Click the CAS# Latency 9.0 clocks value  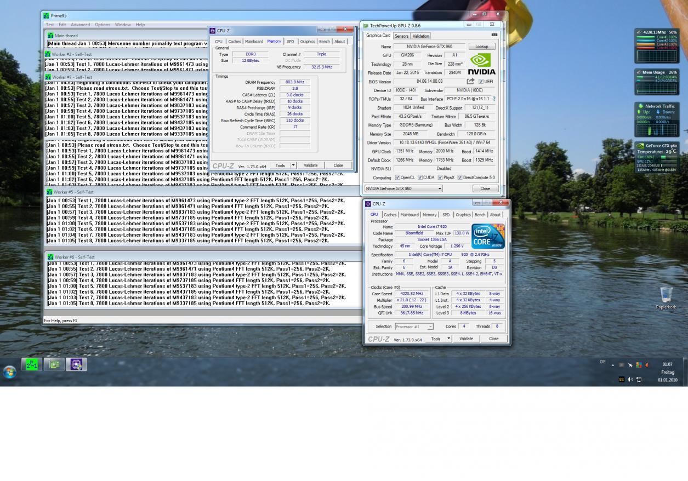click(295, 95)
